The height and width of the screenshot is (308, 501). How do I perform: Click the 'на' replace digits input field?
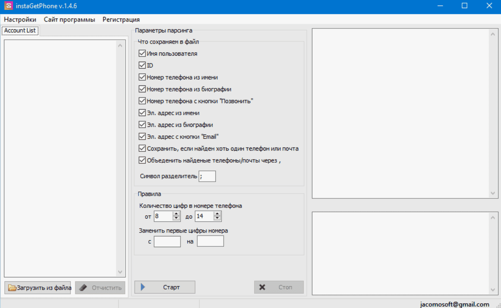(210, 241)
